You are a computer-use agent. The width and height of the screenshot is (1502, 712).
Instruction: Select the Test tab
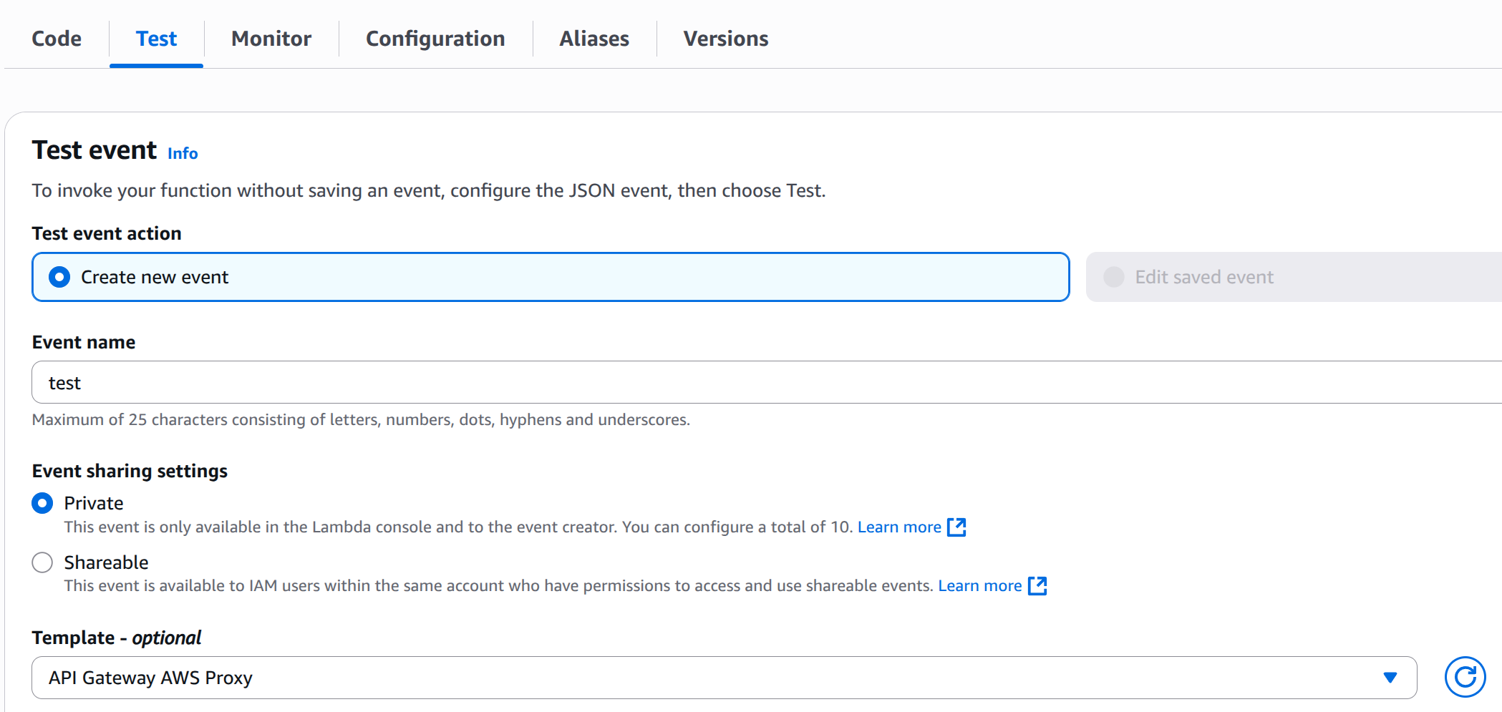click(x=156, y=39)
